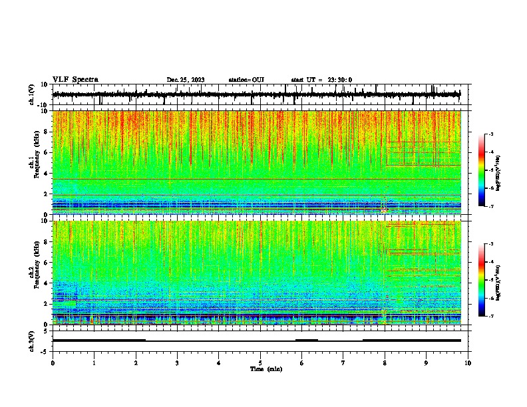Image resolution: width=527 pixels, height=407 pixels.
Task: Click the '-3' label on ch.2 color bar
Action: tap(491, 244)
